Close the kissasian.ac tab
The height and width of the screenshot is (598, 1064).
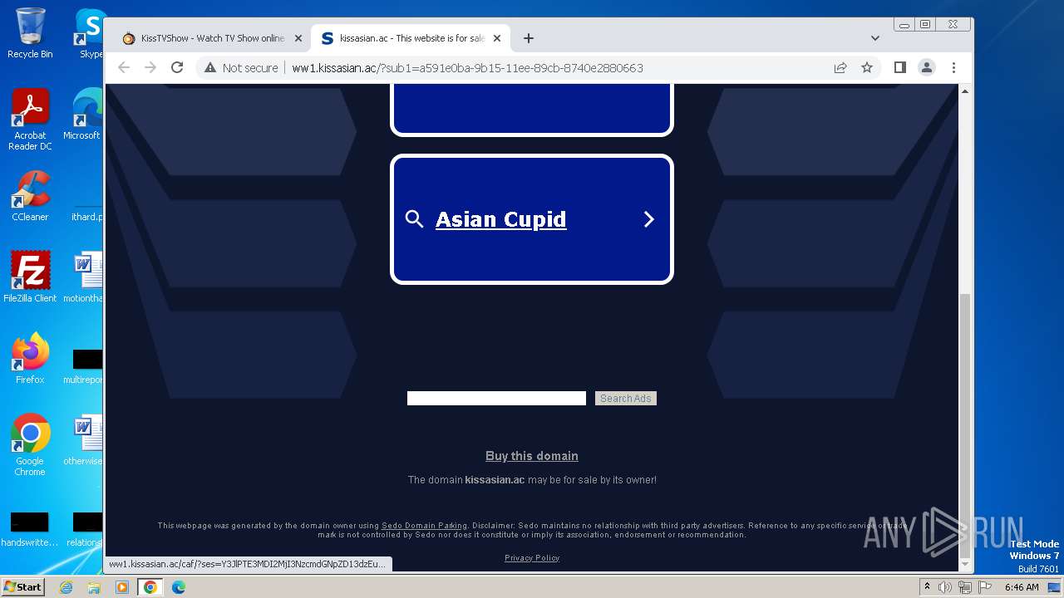497,38
